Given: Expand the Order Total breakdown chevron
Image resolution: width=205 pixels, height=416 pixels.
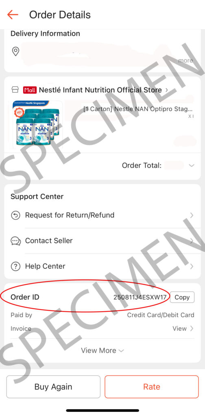Looking at the screenshot, I should [192, 166].
